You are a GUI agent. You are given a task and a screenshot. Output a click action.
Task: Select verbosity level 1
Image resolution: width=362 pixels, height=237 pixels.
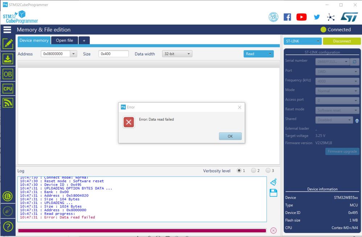[x=239, y=171]
